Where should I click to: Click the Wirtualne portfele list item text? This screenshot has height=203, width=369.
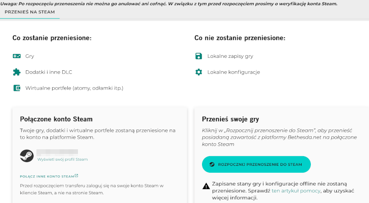(x=74, y=88)
